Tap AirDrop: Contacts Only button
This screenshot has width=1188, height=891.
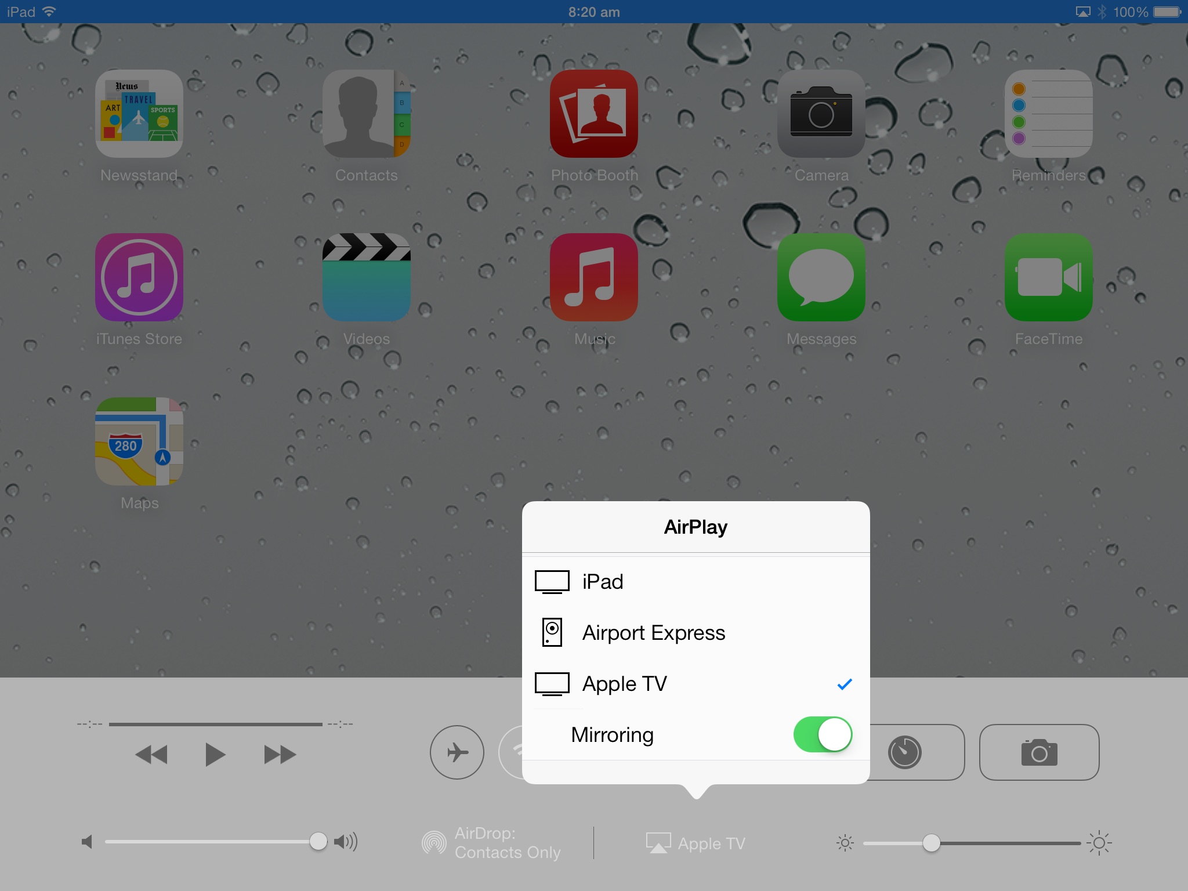click(x=492, y=843)
